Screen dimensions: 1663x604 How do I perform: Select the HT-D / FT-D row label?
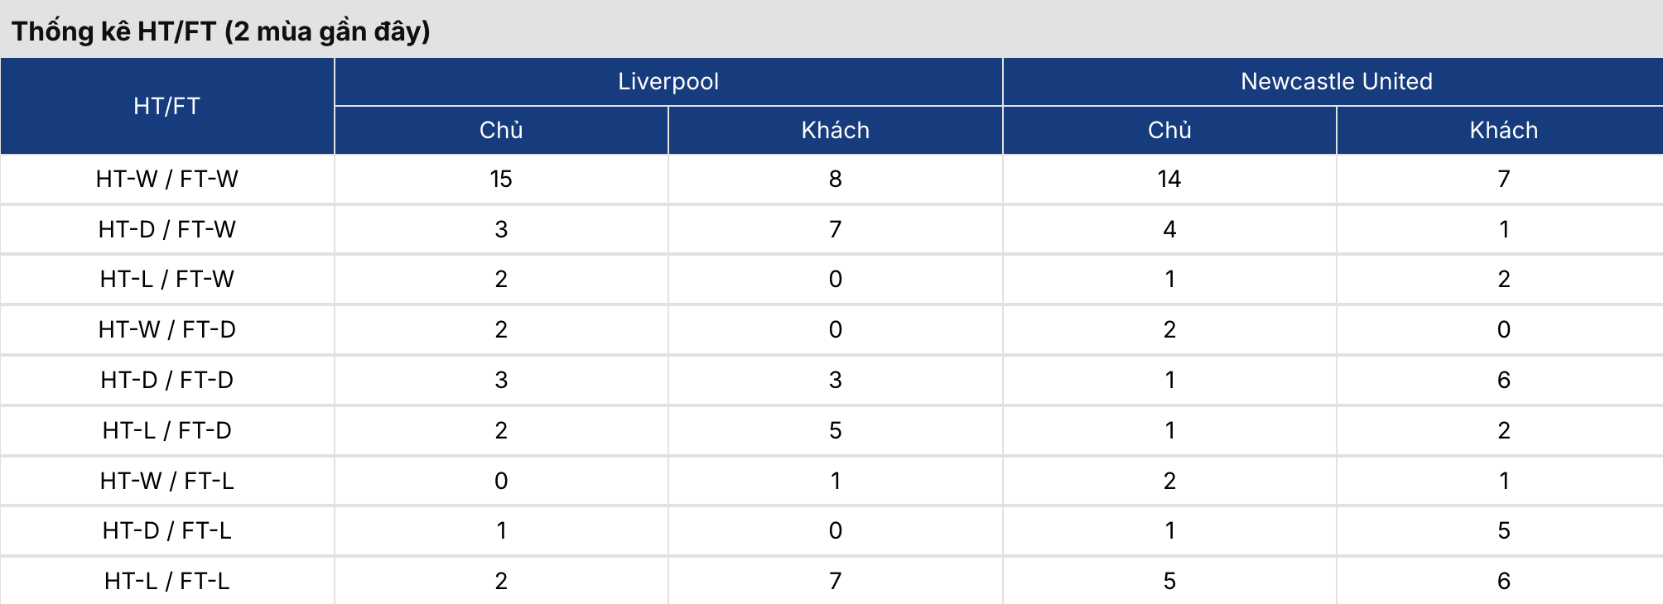tap(166, 380)
